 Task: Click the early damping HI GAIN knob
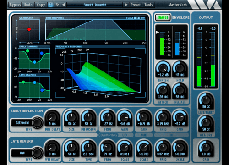(180, 117)
